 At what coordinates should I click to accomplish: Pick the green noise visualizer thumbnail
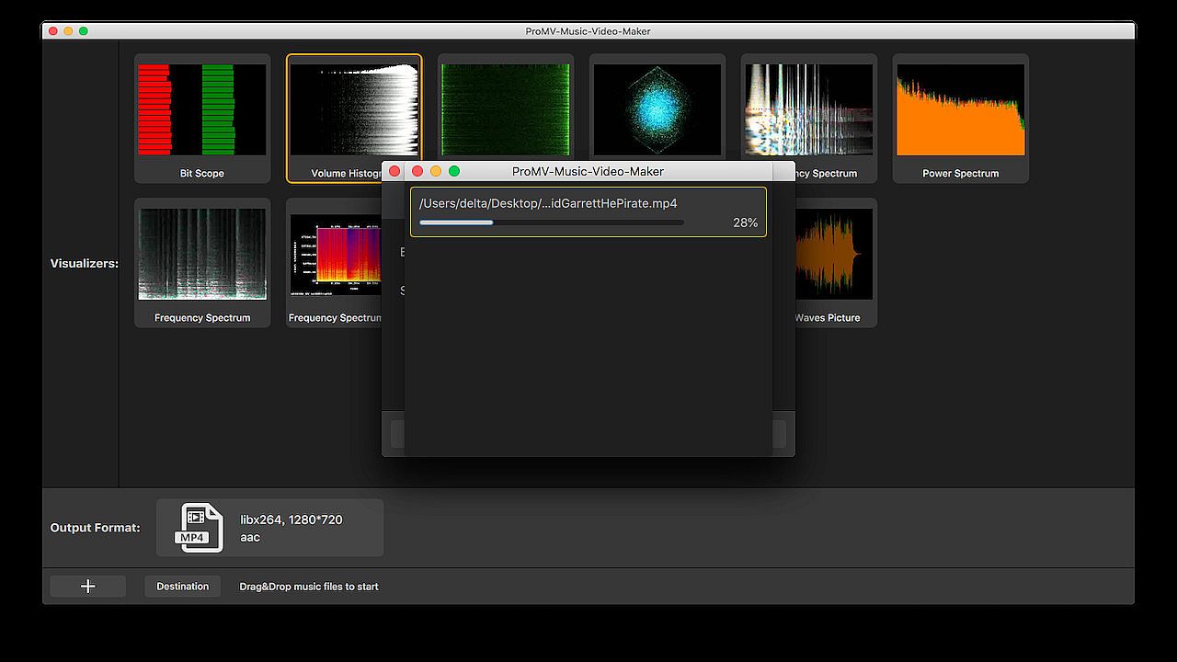(505, 108)
